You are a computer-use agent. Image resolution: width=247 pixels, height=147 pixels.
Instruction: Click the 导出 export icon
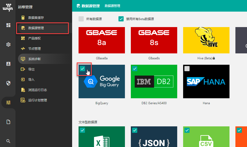(x=23, y=69)
